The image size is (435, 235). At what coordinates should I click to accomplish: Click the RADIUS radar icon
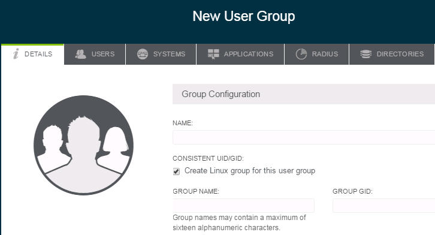(x=301, y=54)
